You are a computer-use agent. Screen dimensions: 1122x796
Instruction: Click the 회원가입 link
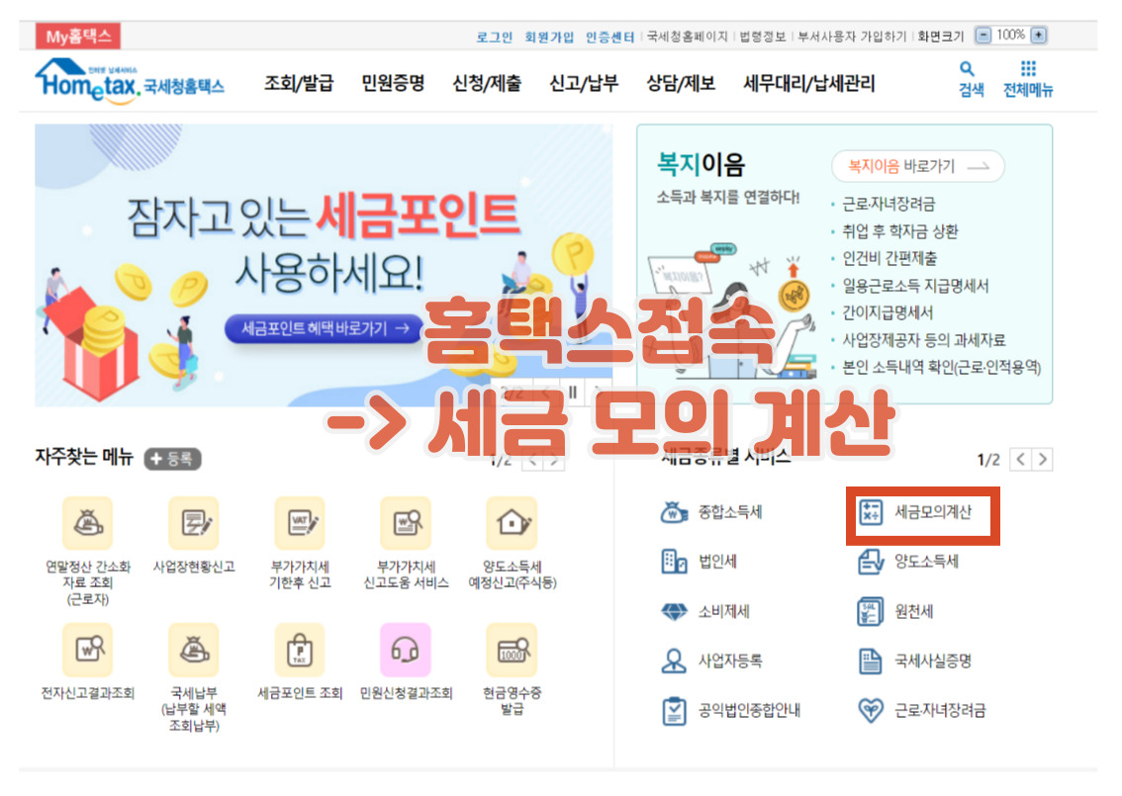[x=549, y=37]
